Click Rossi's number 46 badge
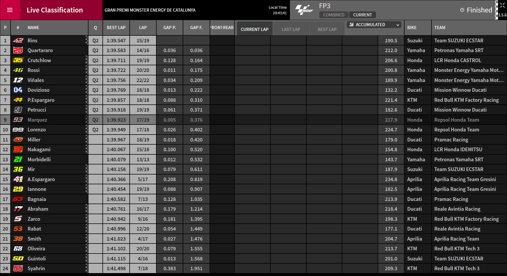The height and width of the screenshot is (276, 507). (18, 70)
